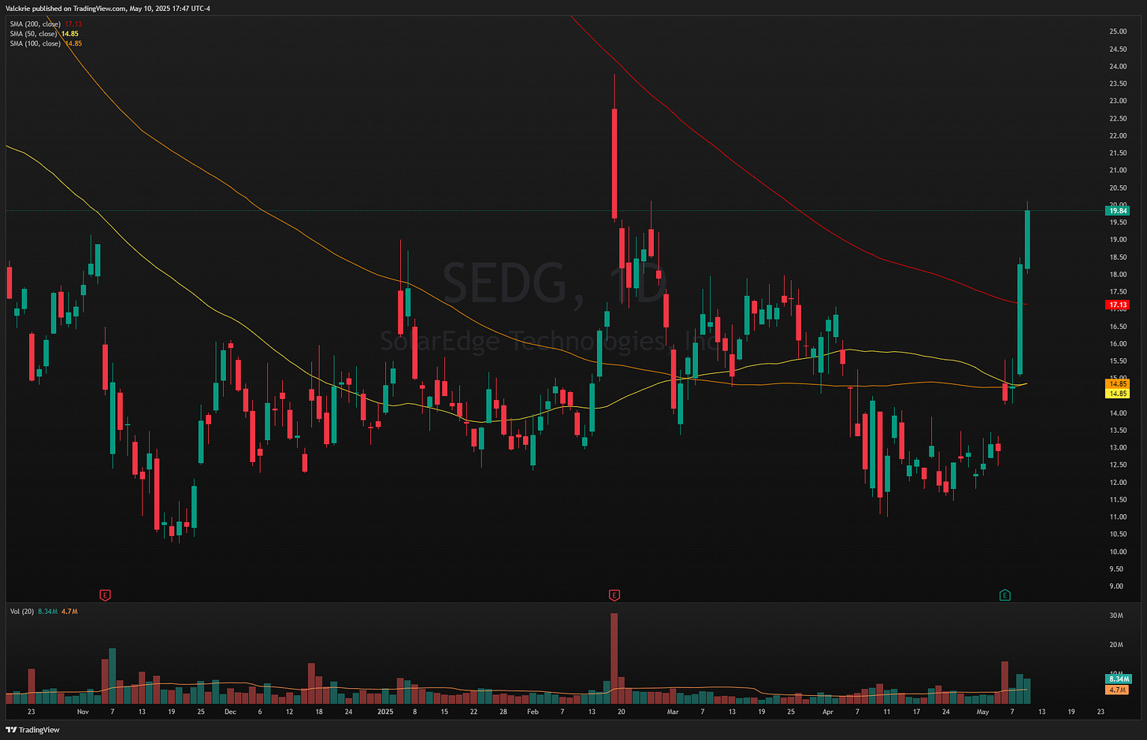Click the red earnings E marker near November

[105, 595]
